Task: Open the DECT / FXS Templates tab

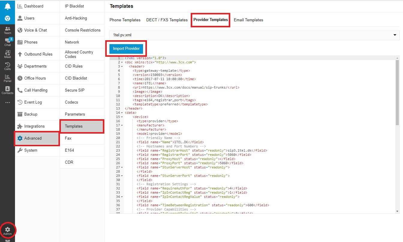Action: tap(167, 20)
